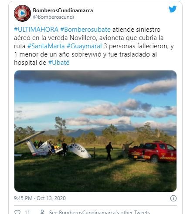See BomberosCundinamarca's other Tweets
This screenshot has height=214, width=190.
click(99, 212)
